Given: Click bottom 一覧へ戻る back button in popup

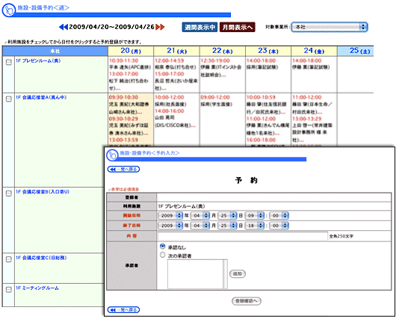Looking at the screenshot, I should (x=124, y=310).
